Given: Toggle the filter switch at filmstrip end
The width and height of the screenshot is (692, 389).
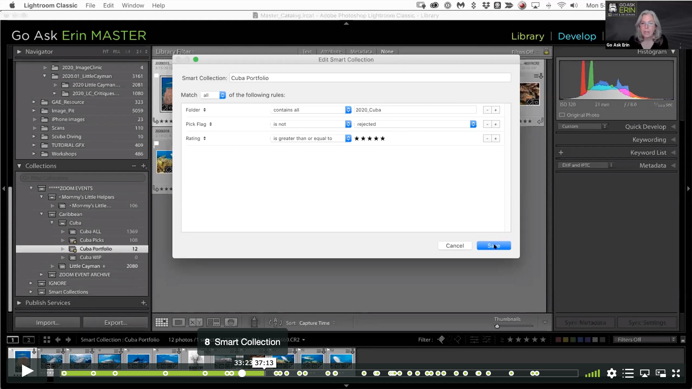Looking at the screenshot, I should pos(683,340).
